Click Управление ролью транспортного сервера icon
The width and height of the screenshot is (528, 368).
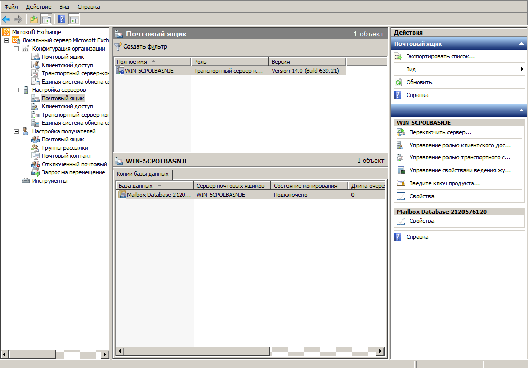pyautogui.click(x=401, y=157)
